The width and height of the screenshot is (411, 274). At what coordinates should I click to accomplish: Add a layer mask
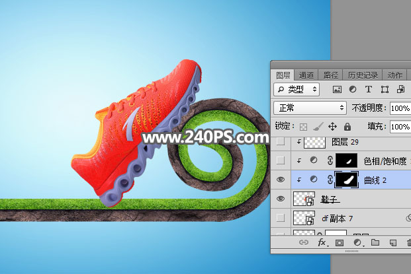(339, 243)
